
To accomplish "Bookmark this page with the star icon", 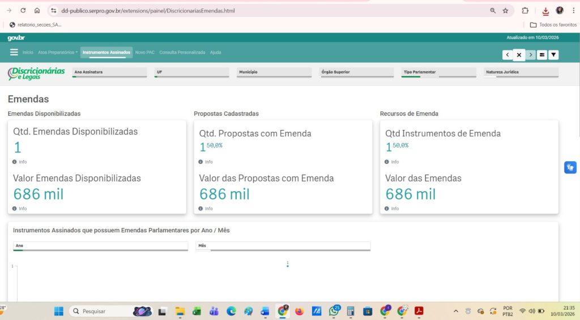I will pos(505,11).
